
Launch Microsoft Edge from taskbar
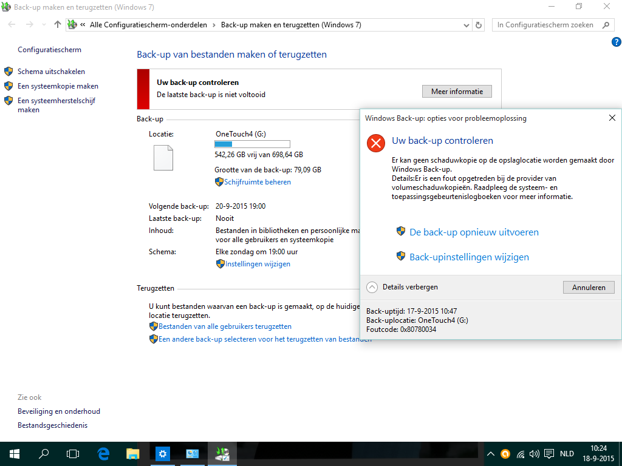103,454
